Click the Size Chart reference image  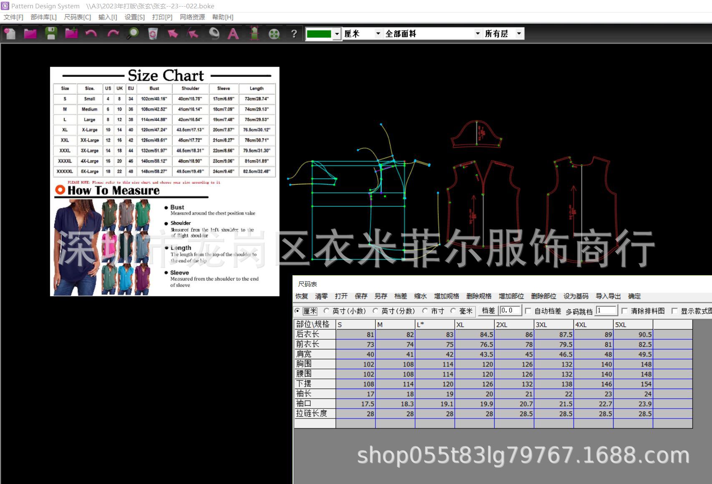click(165, 181)
